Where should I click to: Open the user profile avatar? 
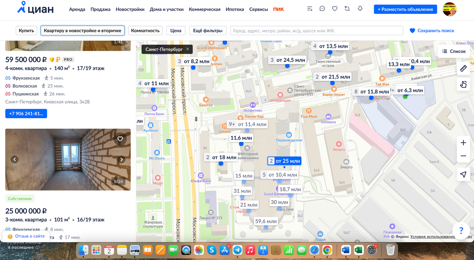coord(450,9)
